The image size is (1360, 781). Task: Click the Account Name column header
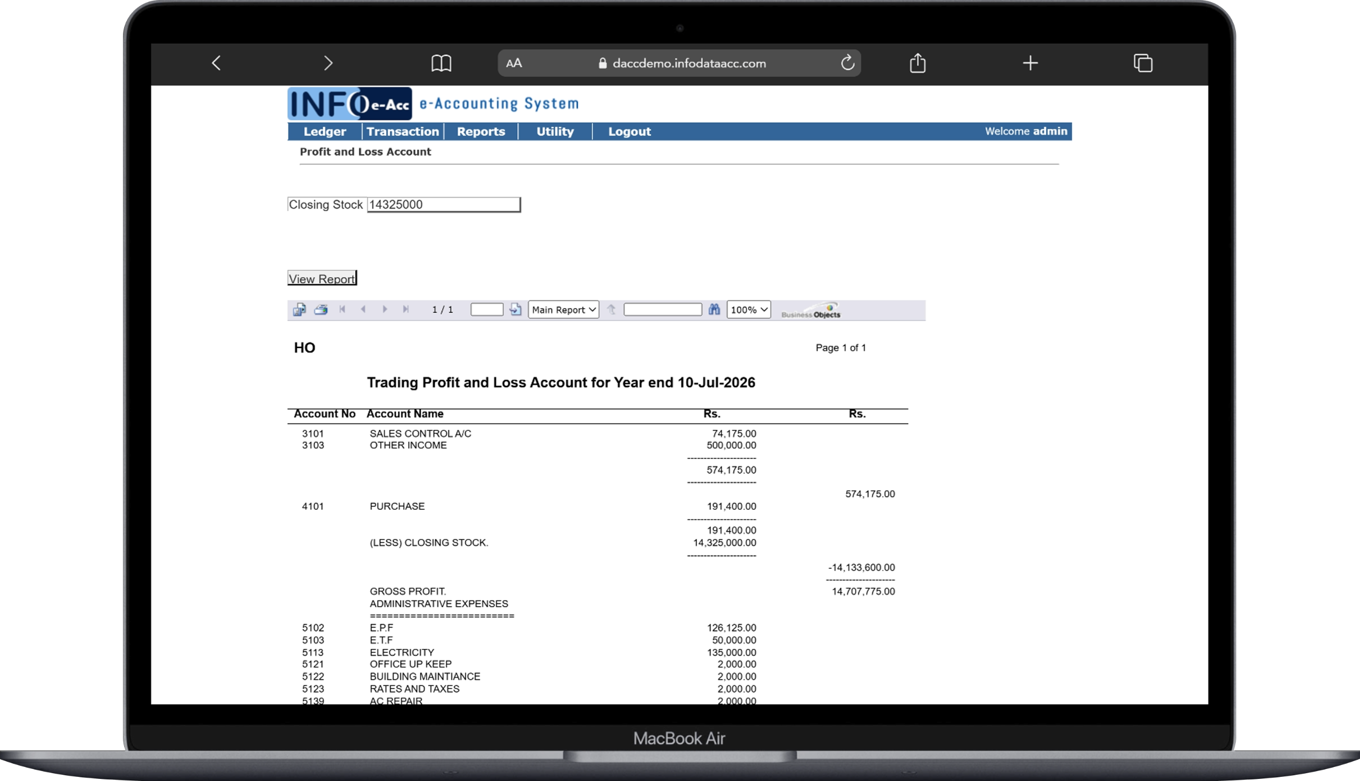click(x=405, y=413)
